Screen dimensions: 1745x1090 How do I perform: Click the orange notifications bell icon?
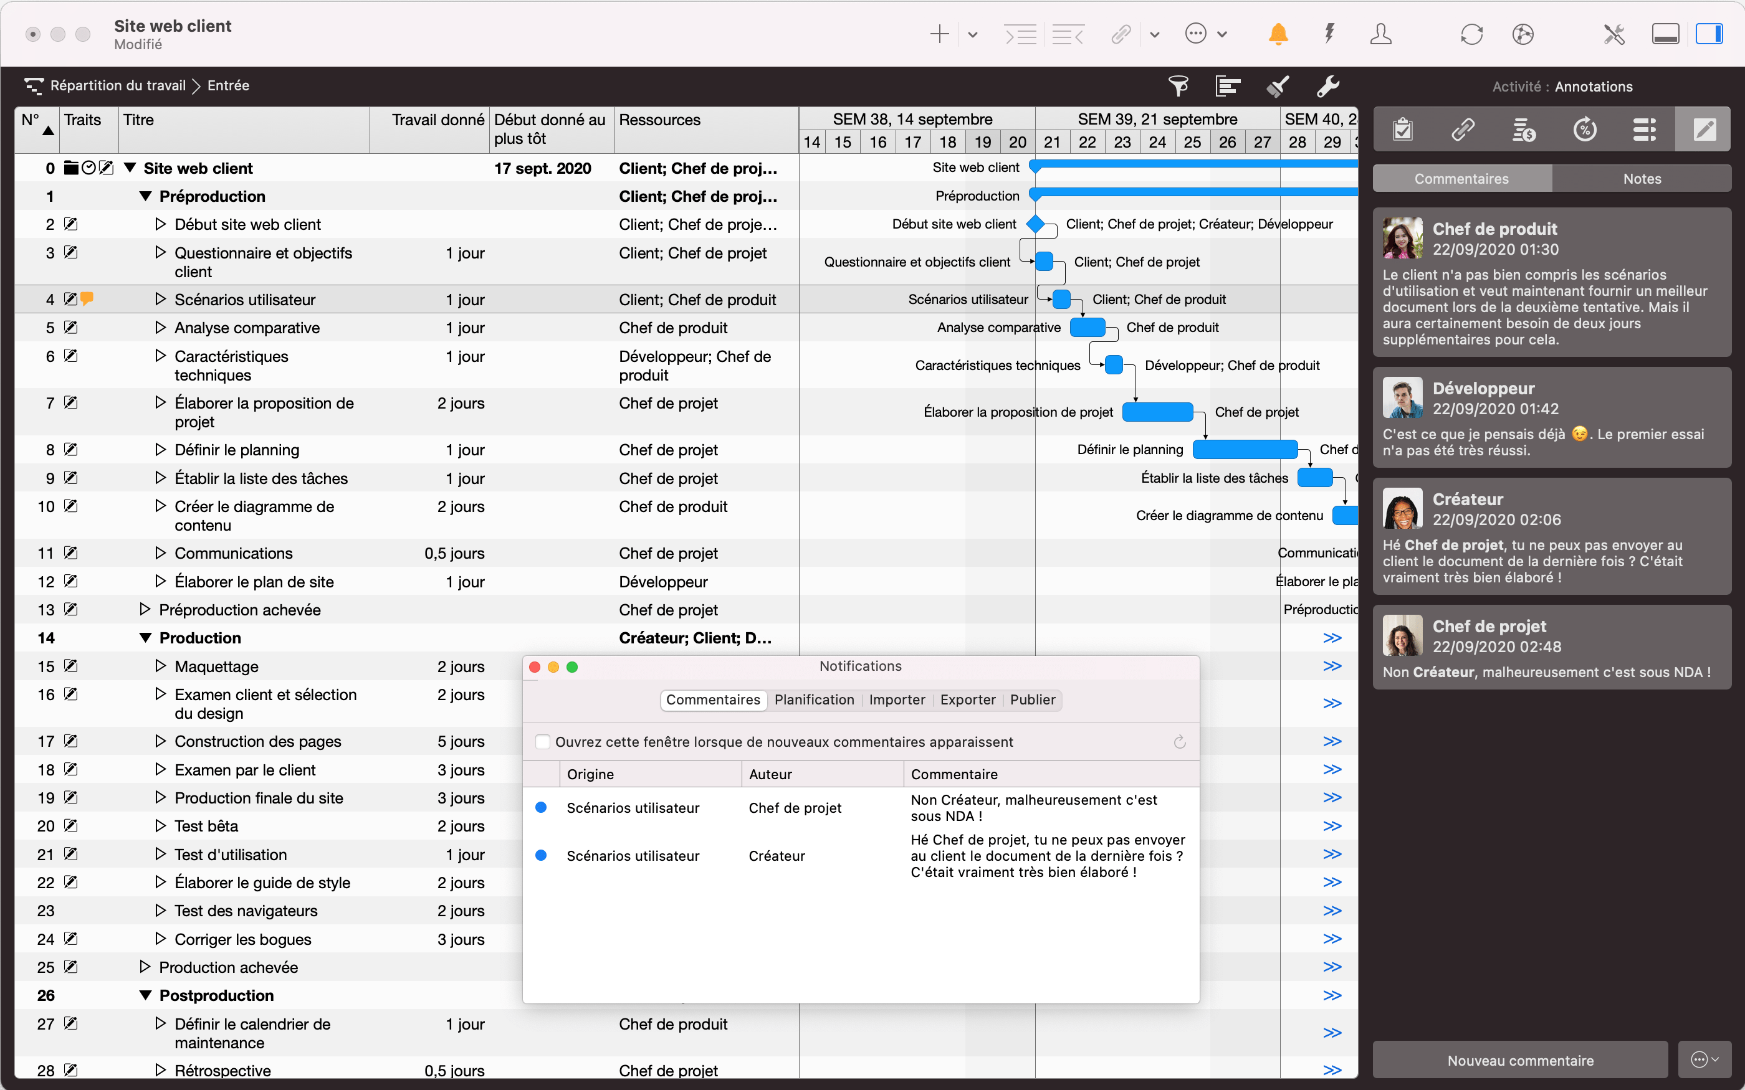(1278, 34)
